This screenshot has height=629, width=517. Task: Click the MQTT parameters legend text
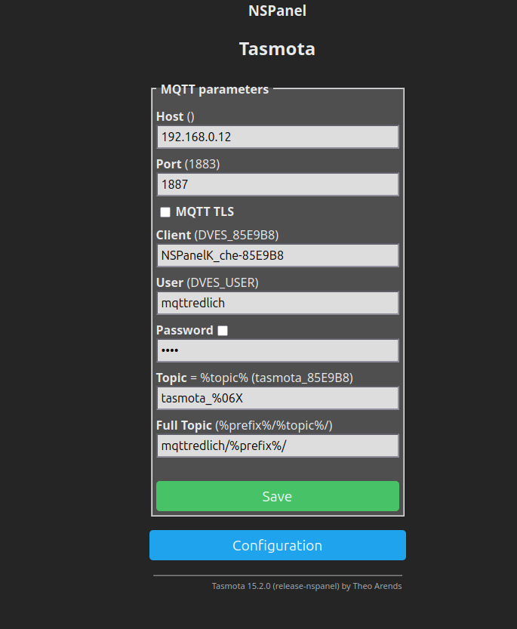214,89
